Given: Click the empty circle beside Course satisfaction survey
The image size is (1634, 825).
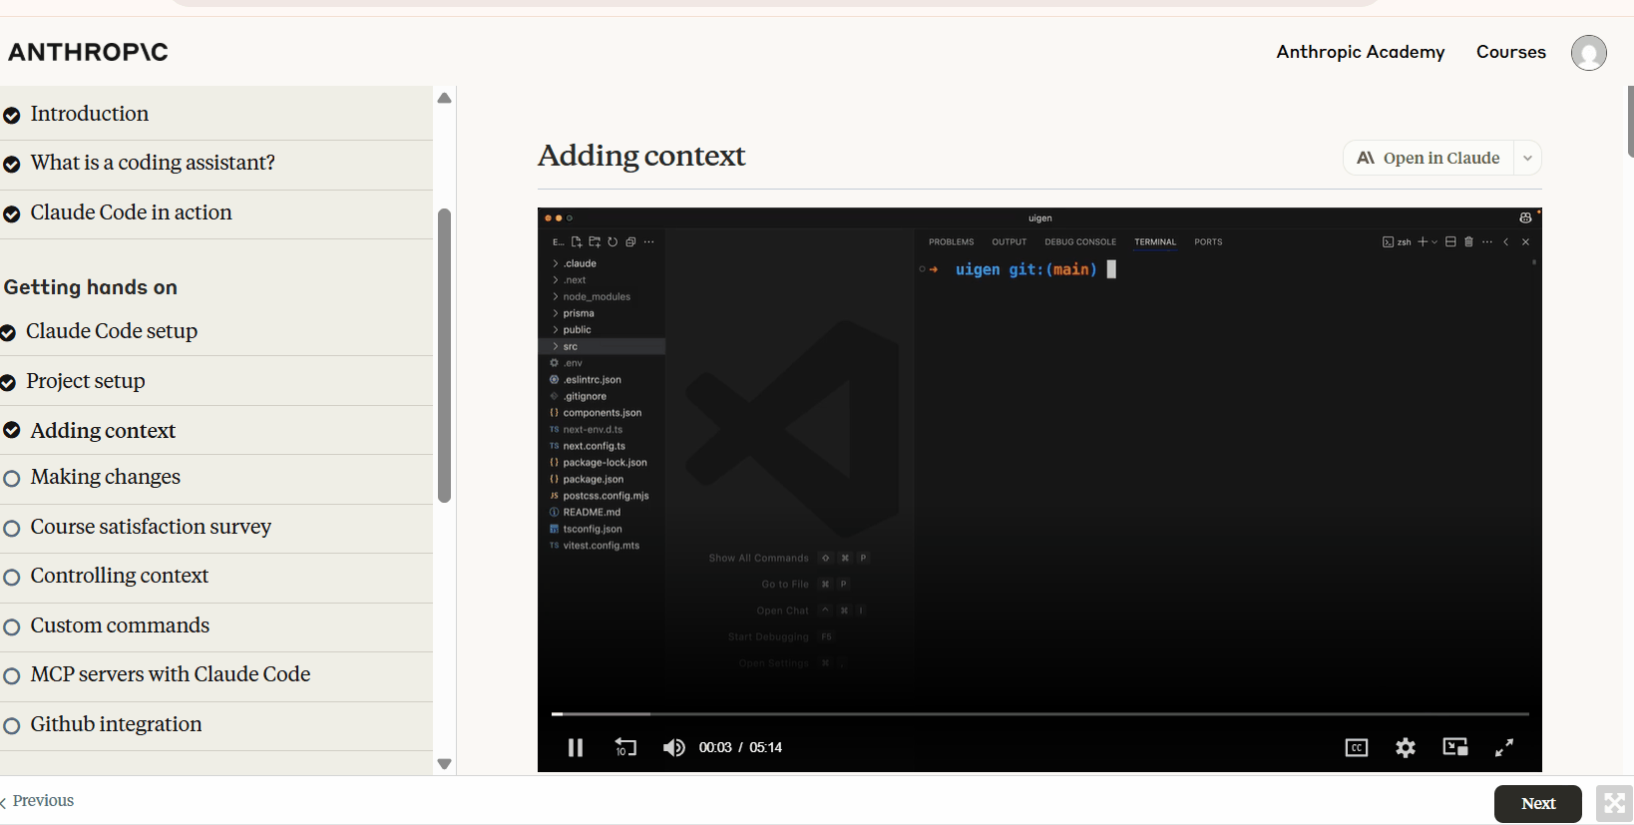Looking at the screenshot, I should 12,529.
